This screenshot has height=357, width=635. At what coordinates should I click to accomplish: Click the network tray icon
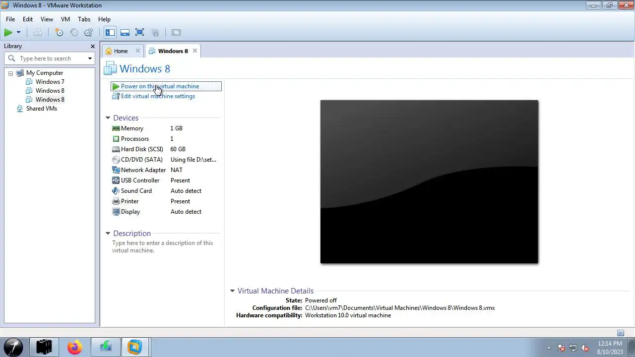pyautogui.click(x=573, y=348)
